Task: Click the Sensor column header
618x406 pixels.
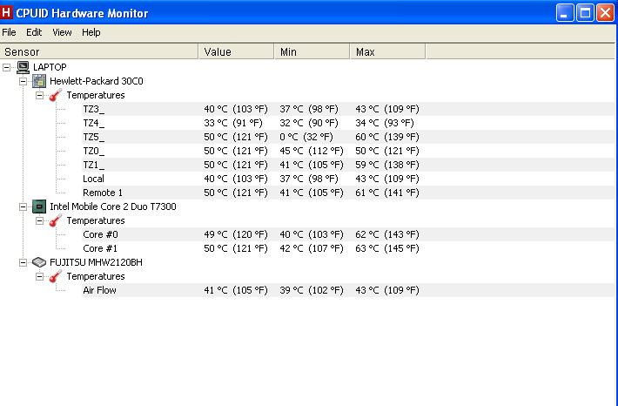Action: (99, 51)
